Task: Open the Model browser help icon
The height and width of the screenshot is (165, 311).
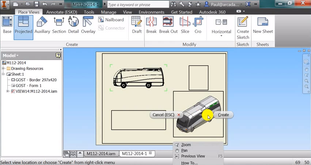Action: [x=58, y=55]
